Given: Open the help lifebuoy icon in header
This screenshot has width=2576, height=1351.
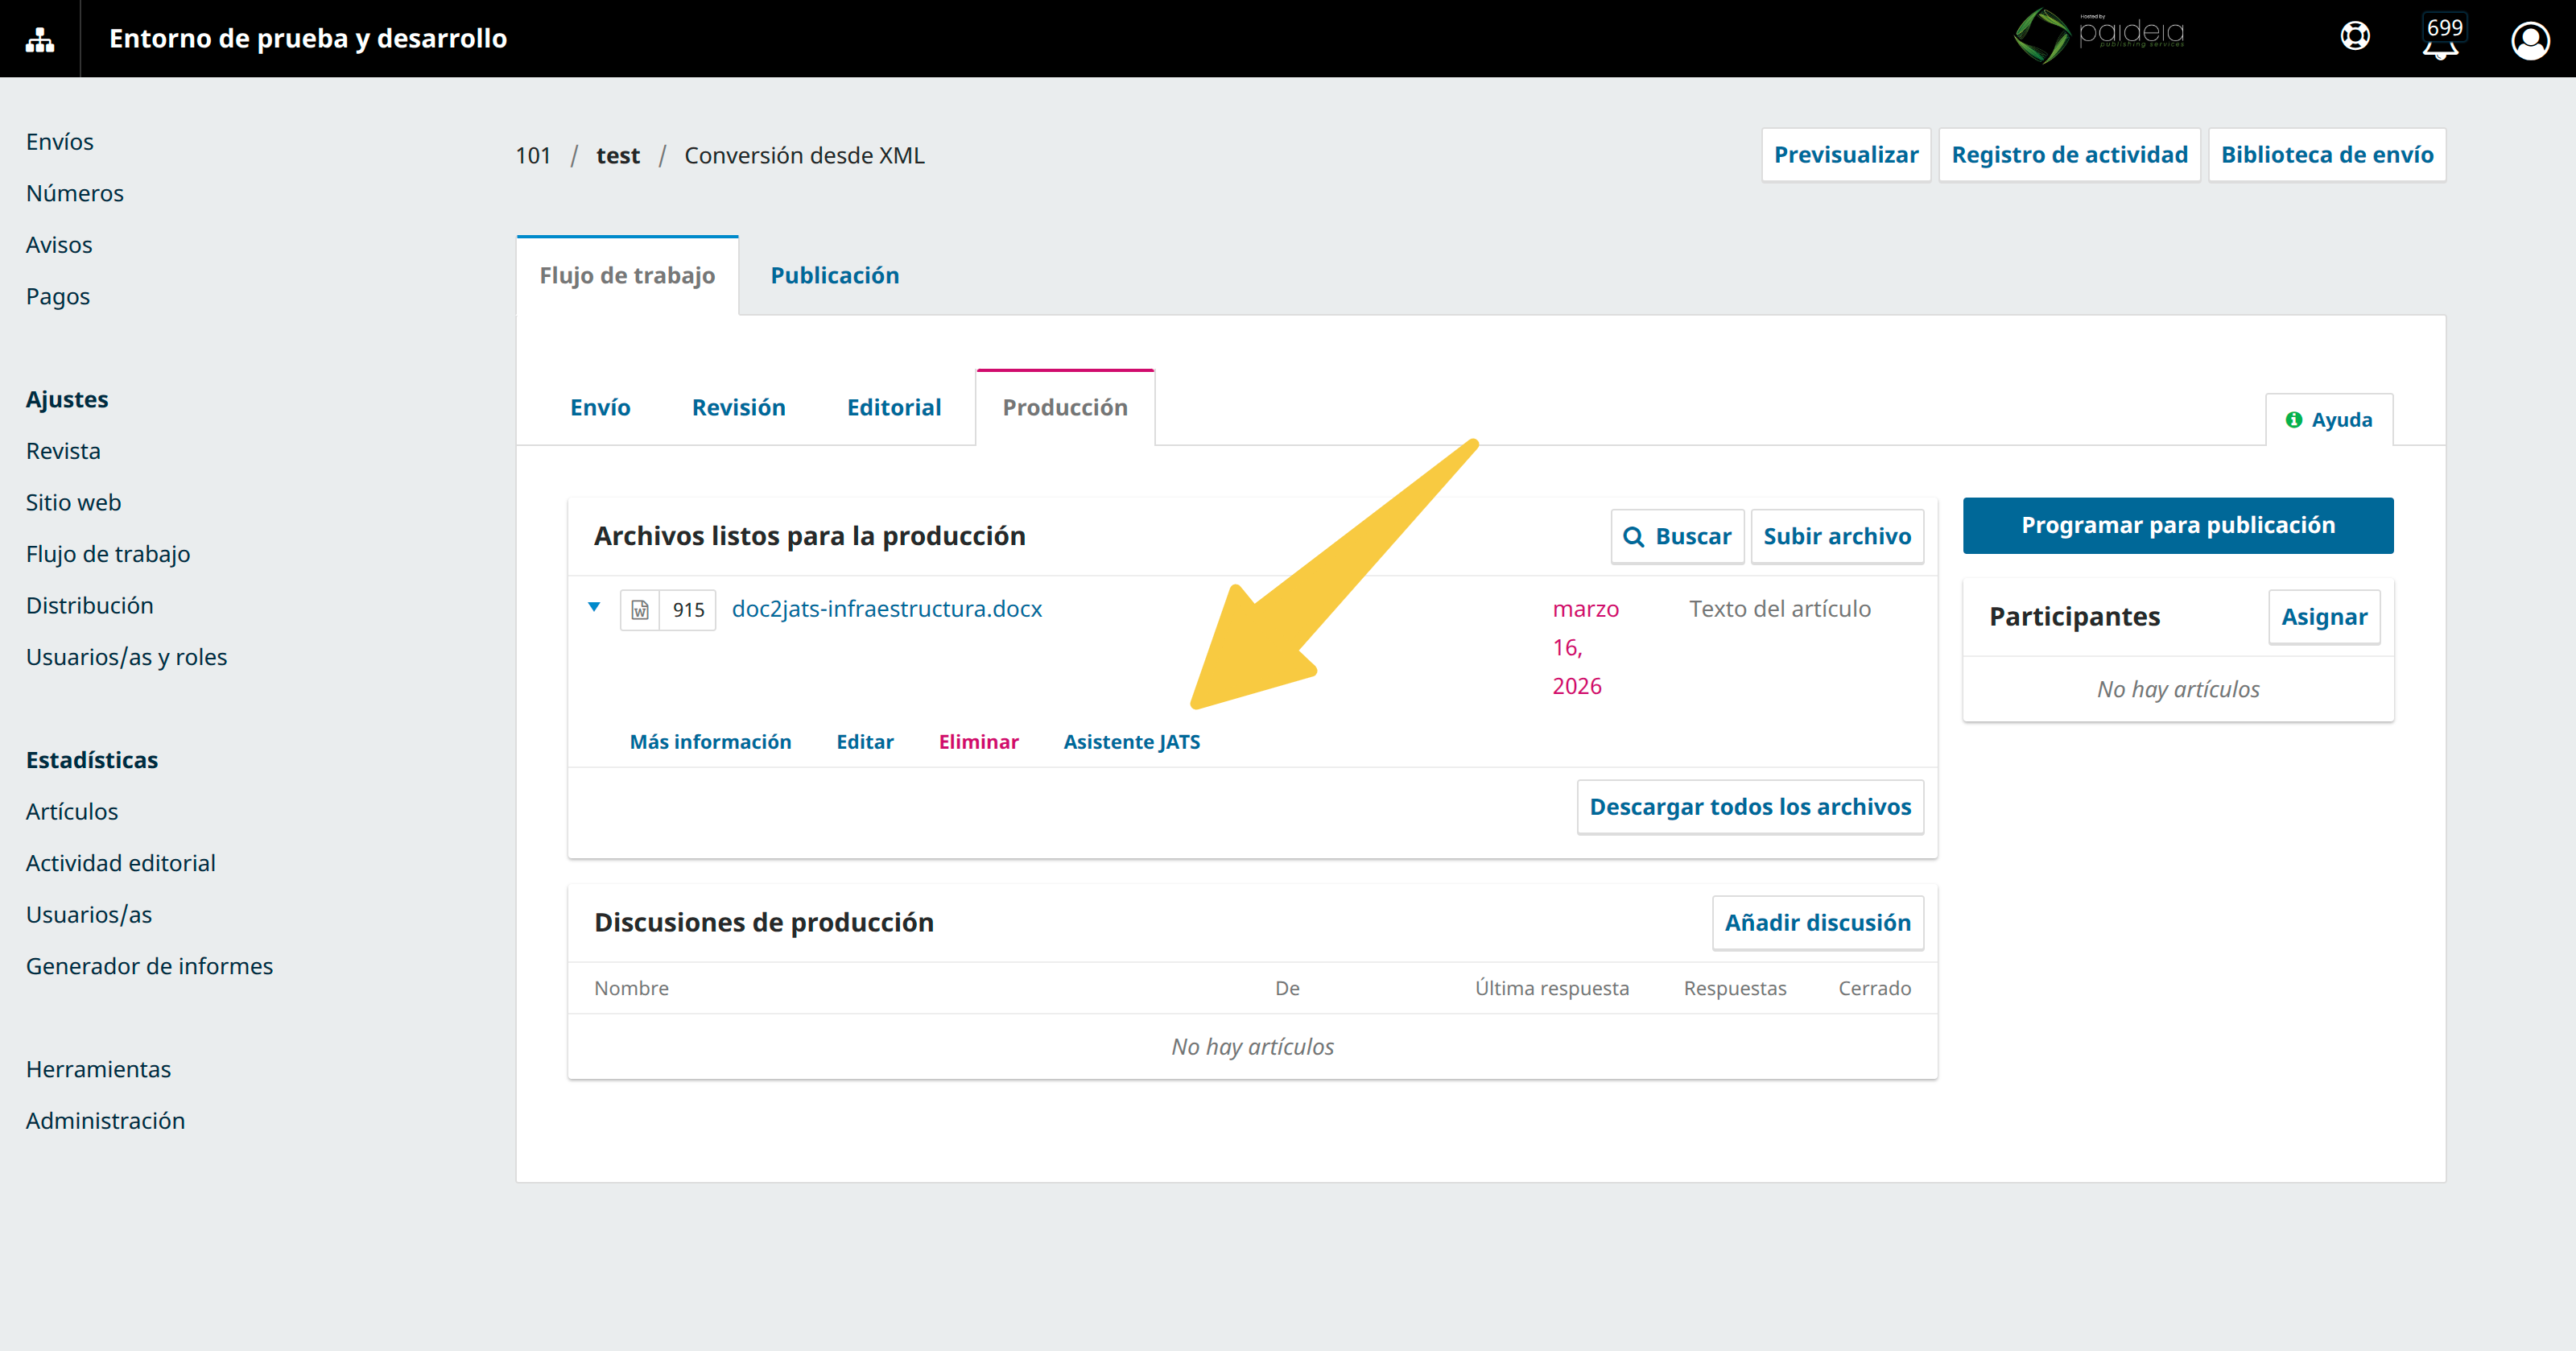Looking at the screenshot, I should pyautogui.click(x=2355, y=37).
